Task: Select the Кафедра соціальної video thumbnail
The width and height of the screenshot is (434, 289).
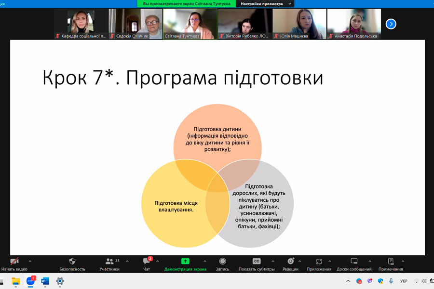Action: (x=81, y=24)
